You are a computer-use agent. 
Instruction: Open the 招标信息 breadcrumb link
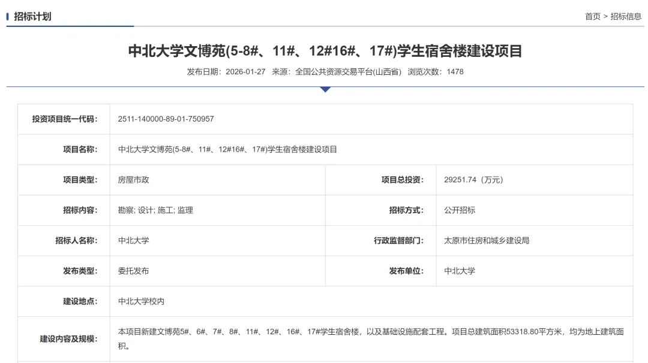626,17
